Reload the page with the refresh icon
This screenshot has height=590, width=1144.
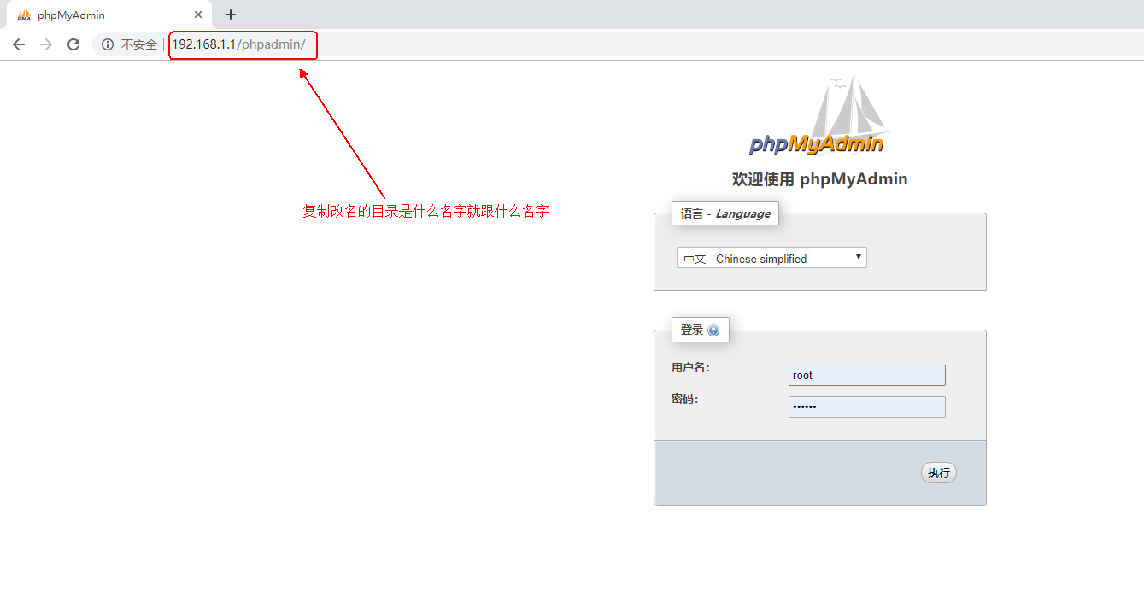pyautogui.click(x=73, y=44)
